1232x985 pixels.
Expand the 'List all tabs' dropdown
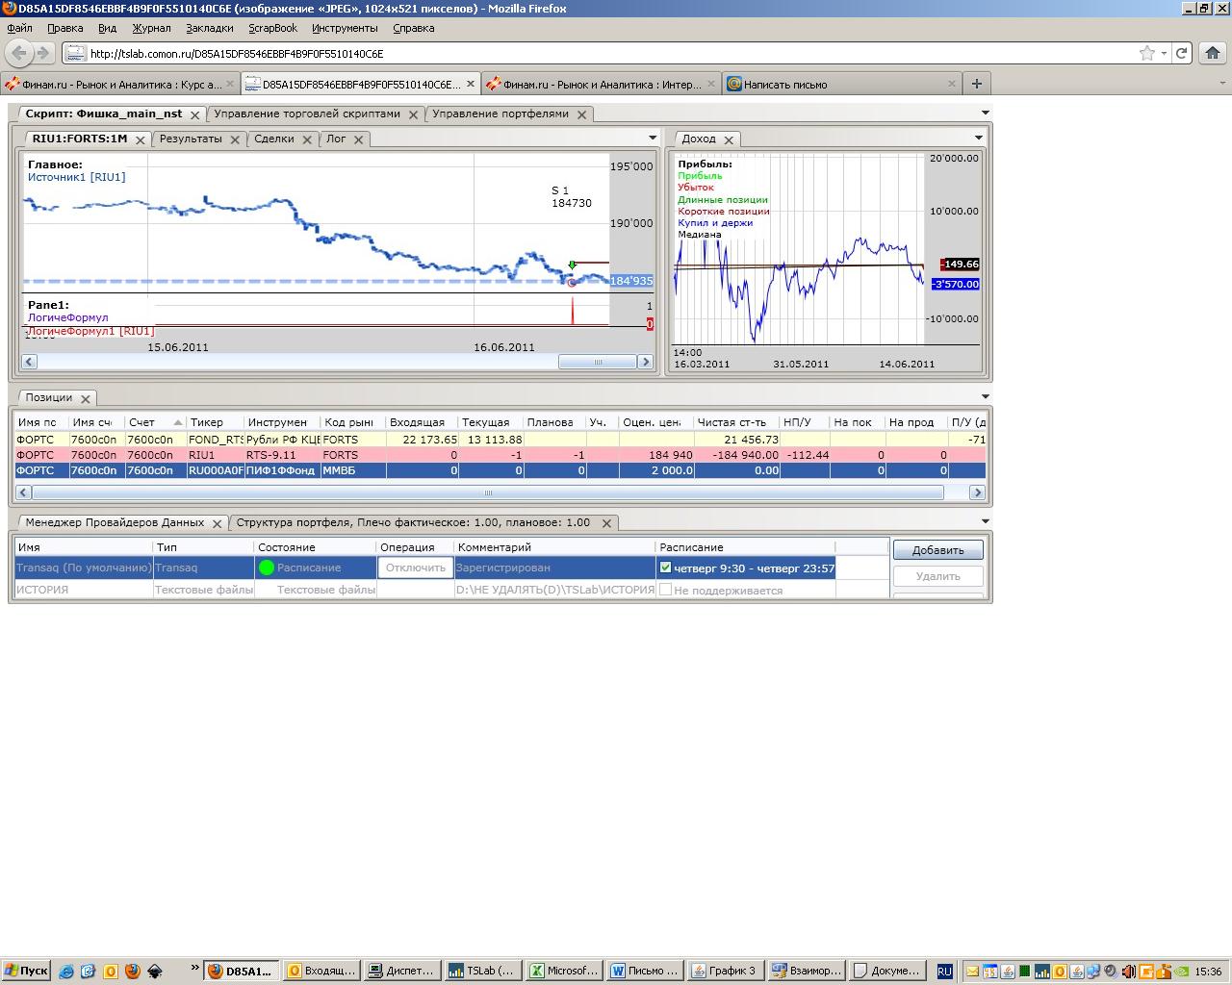point(1223,84)
